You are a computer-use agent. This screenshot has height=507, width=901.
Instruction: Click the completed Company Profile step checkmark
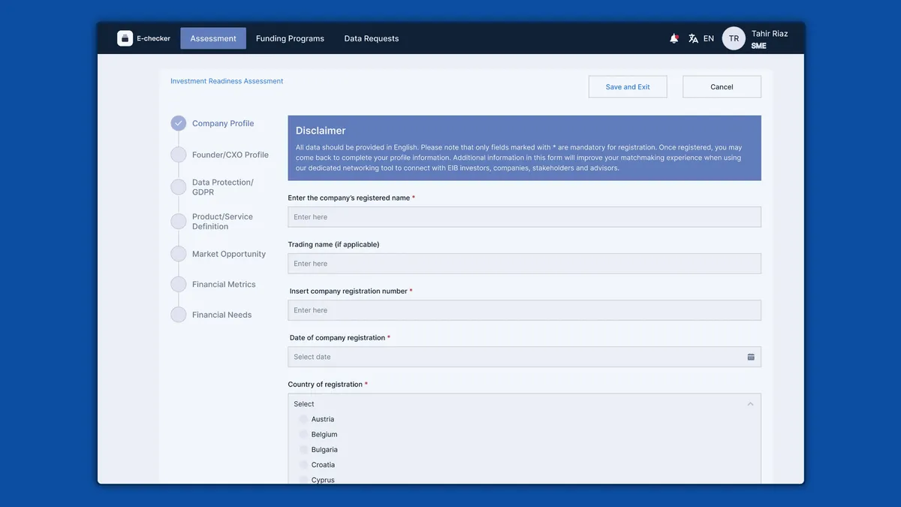click(178, 123)
